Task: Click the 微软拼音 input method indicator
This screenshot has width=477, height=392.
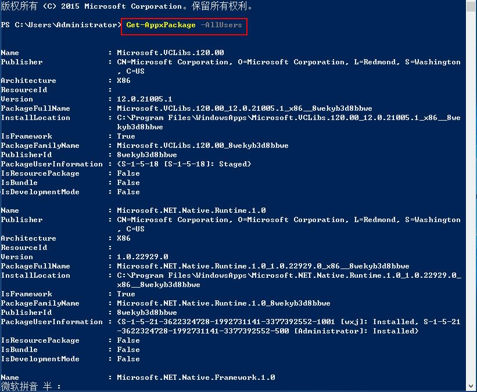Action: (19, 386)
